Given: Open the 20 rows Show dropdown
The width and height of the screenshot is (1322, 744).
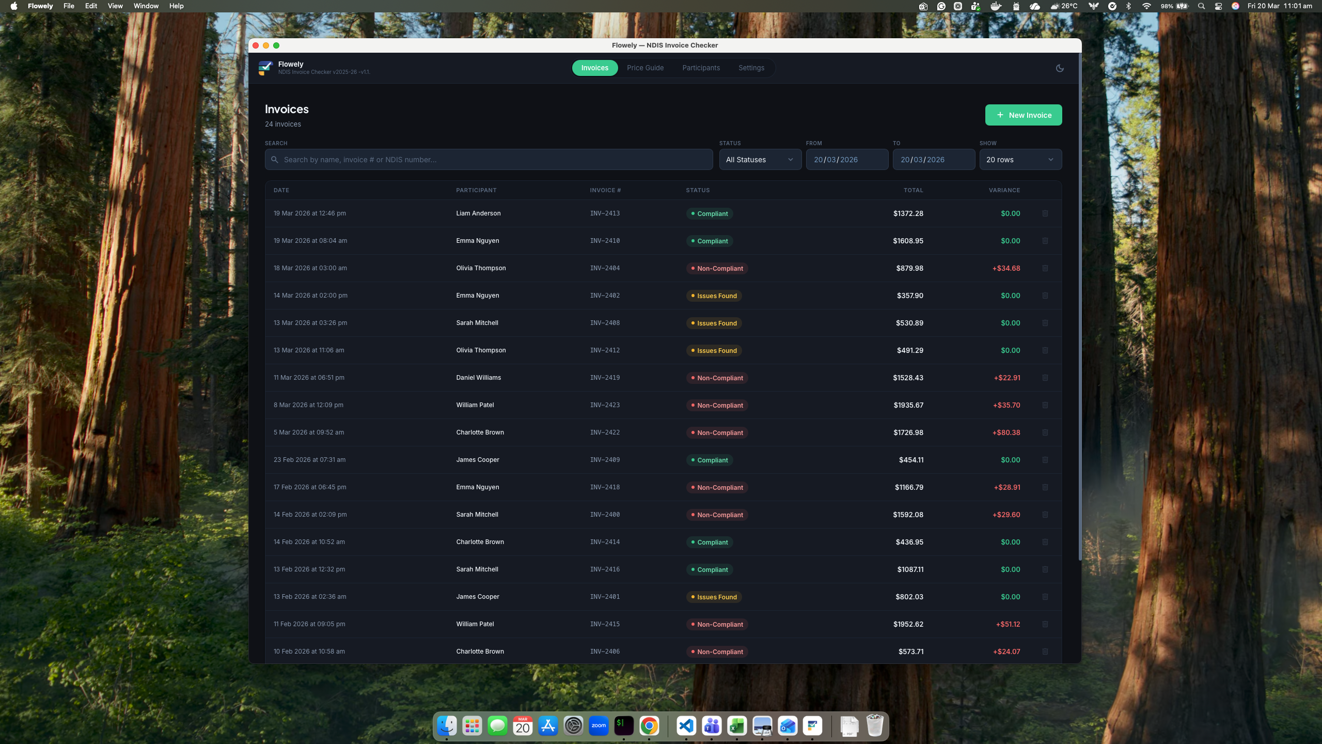Looking at the screenshot, I should (1020, 159).
